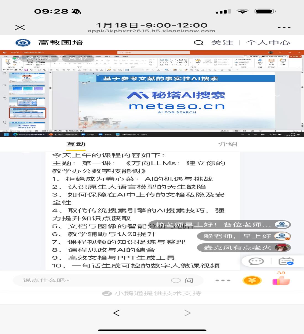This screenshot has height=334, width=304.
Task: Open the three-dot menu at top right
Action: point(284,27)
